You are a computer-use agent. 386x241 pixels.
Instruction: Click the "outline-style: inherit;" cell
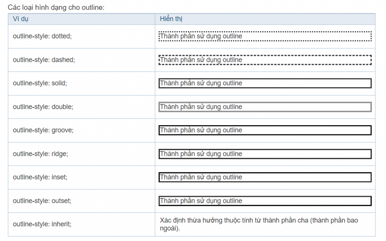42,224
